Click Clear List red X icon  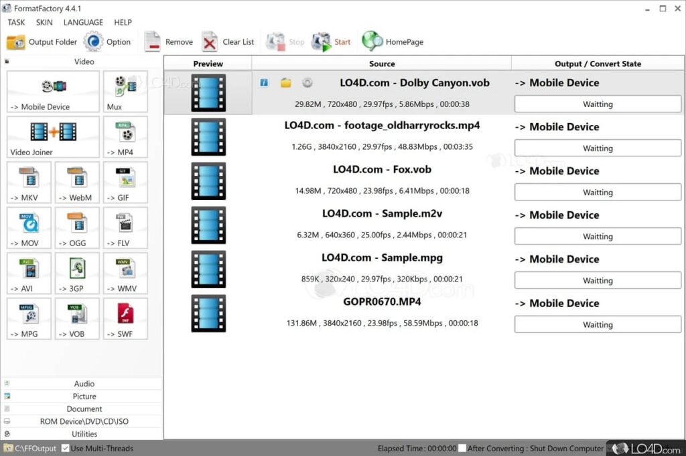pos(210,42)
